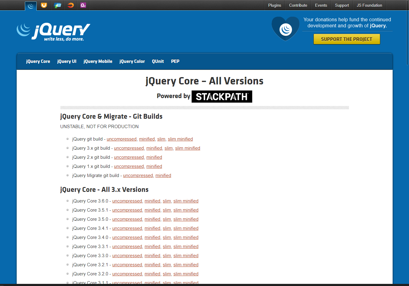
Task: Open the Sizzle project tab icon
Action: point(71,5)
